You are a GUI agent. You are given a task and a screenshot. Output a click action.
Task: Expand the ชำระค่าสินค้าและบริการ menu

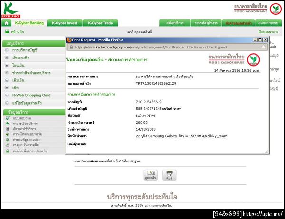pos(7,73)
